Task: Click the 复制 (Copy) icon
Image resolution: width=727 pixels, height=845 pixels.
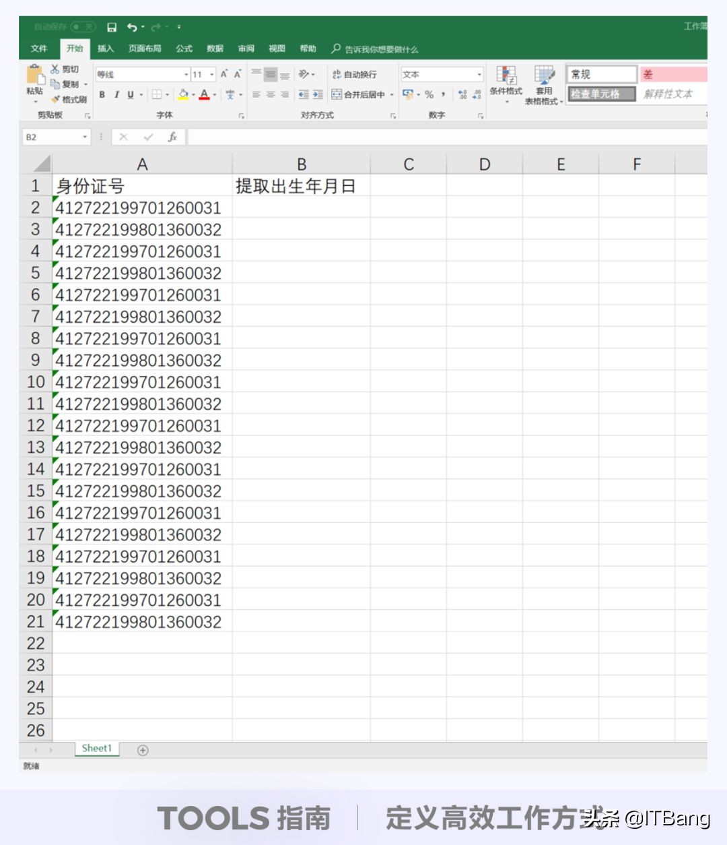Action: click(55, 84)
